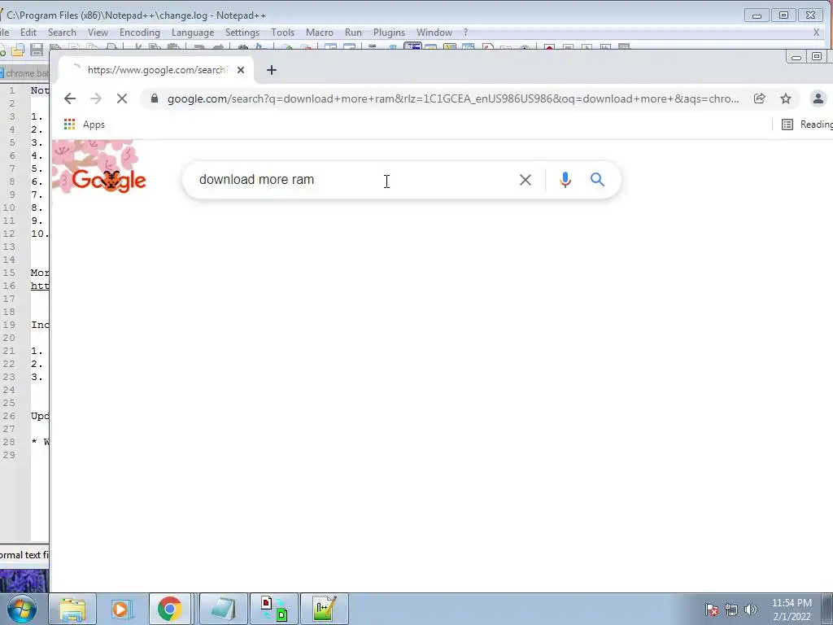Close document with Notepad++ menu-bar X
Viewport: 833px width, 625px height.
817,33
